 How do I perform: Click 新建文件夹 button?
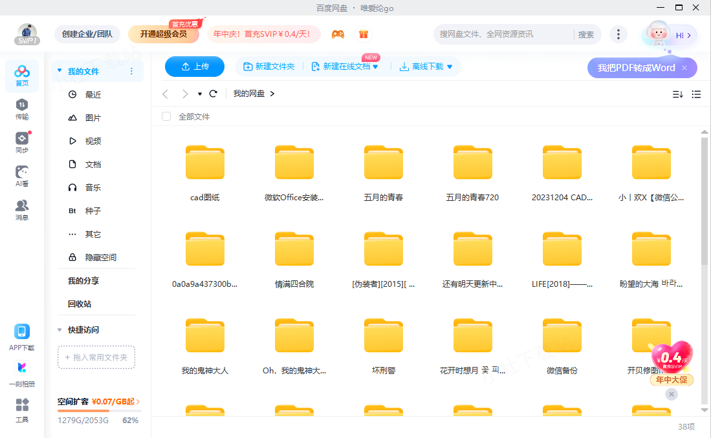269,67
